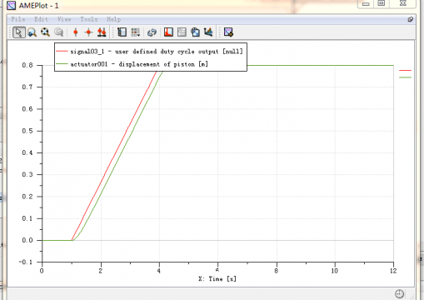Add a vertical cursor marker
The height and width of the screenshot is (300, 424).
point(75,32)
